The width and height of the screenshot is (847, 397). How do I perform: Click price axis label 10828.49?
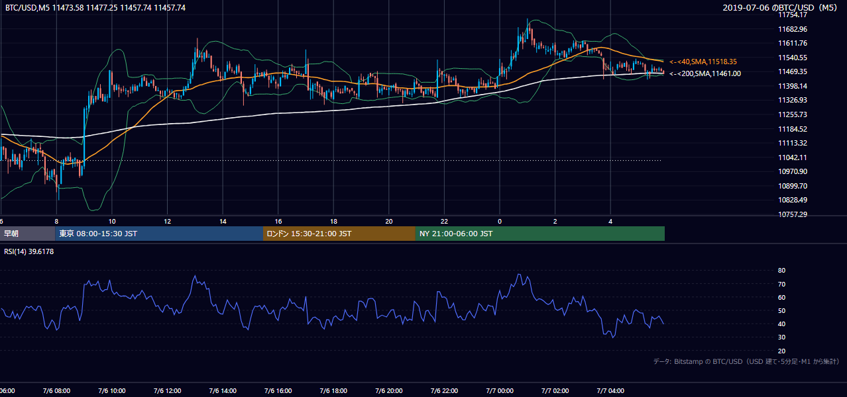point(793,200)
